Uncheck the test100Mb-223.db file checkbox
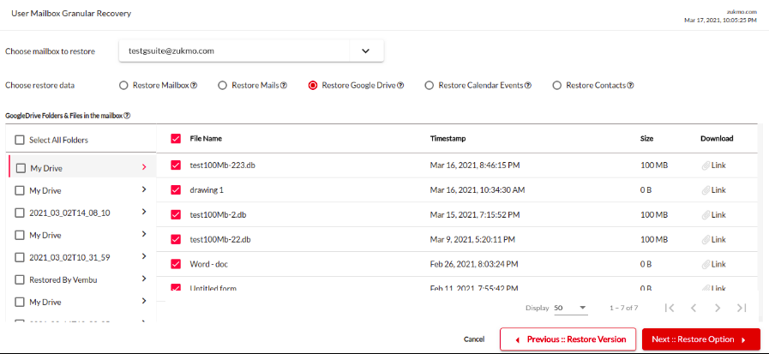Image resolution: width=769 pixels, height=354 pixels. click(x=176, y=165)
